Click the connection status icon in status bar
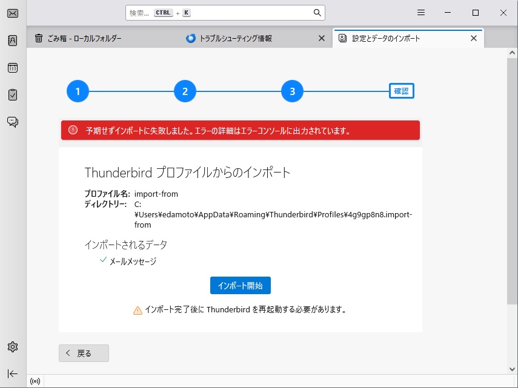The height and width of the screenshot is (388, 518). pos(35,381)
